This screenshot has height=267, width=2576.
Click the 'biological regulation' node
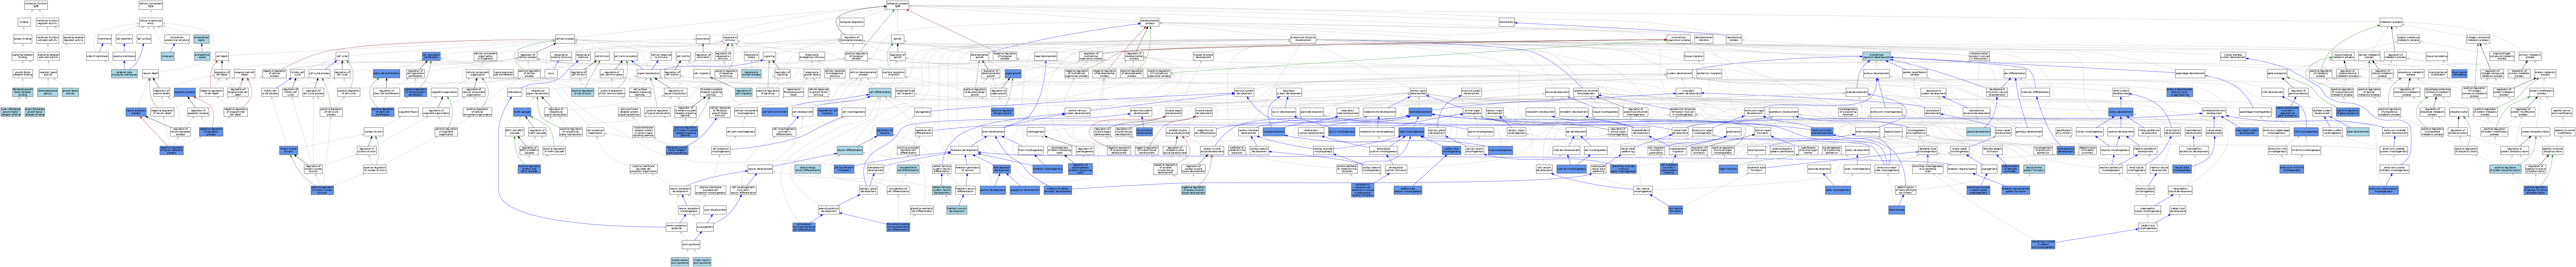[852, 22]
